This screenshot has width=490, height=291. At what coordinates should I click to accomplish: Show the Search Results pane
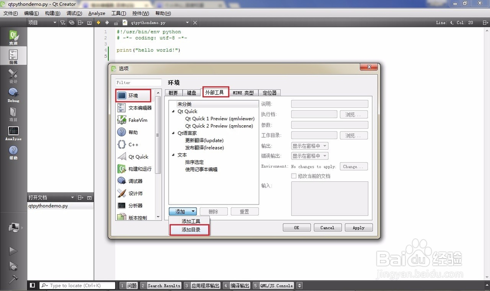160,286
